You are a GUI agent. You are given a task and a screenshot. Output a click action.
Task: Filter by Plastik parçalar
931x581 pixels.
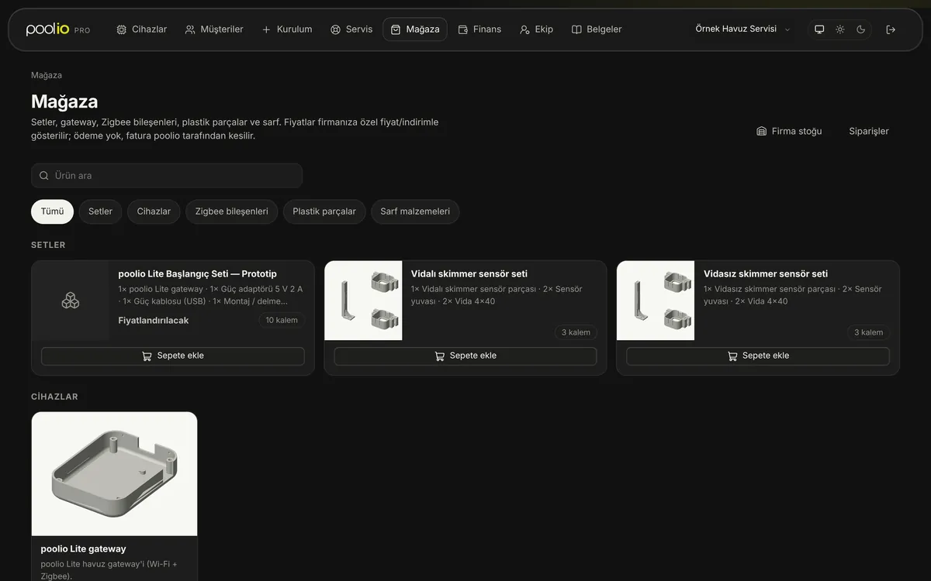[324, 211]
